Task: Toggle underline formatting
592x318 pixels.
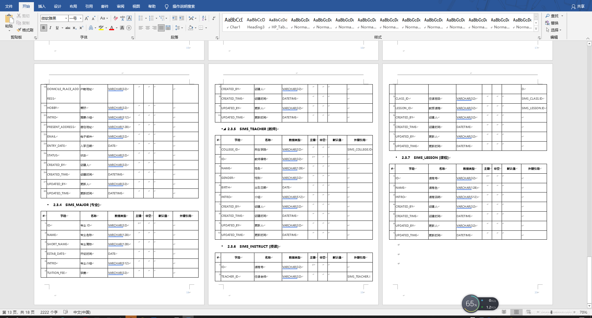Action: (x=57, y=28)
